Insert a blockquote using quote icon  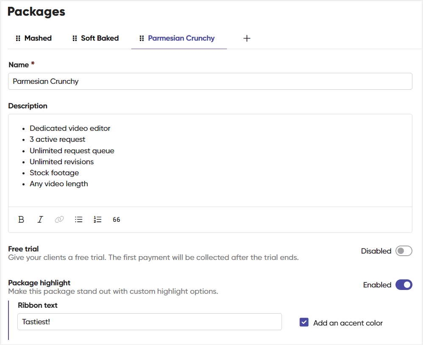pos(116,220)
